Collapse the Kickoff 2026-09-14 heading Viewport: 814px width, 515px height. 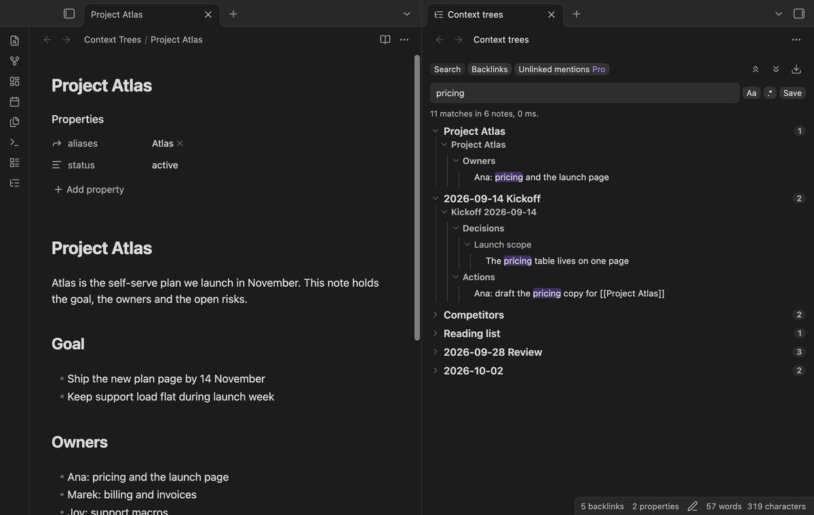pyautogui.click(x=444, y=212)
